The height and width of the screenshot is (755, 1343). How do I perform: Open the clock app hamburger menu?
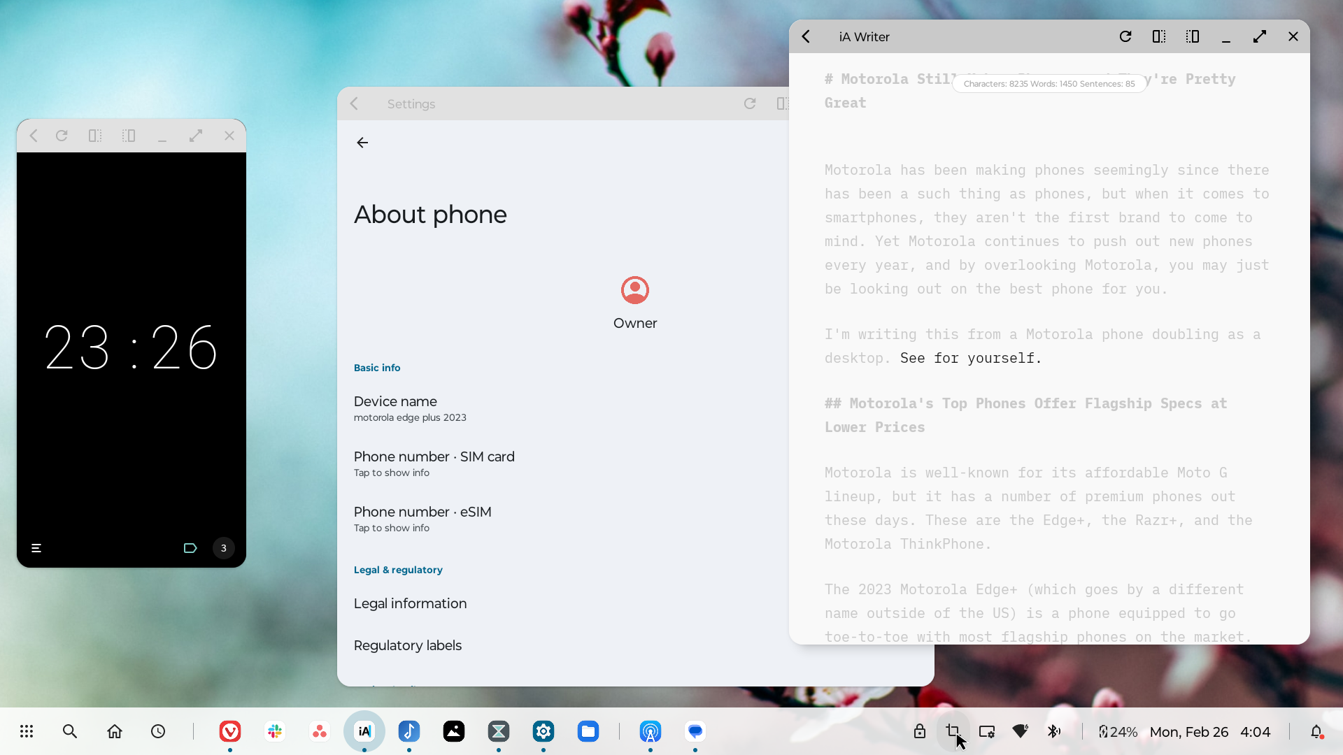[x=36, y=548]
